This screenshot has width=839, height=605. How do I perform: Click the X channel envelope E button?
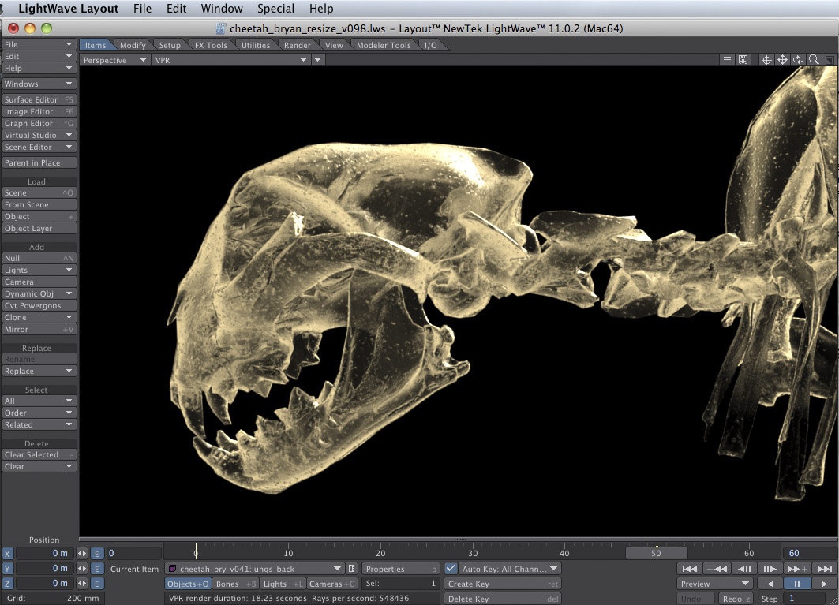pos(97,554)
